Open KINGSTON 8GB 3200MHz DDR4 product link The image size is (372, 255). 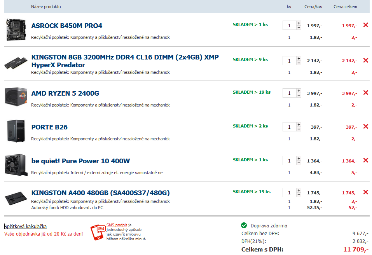[125, 61]
